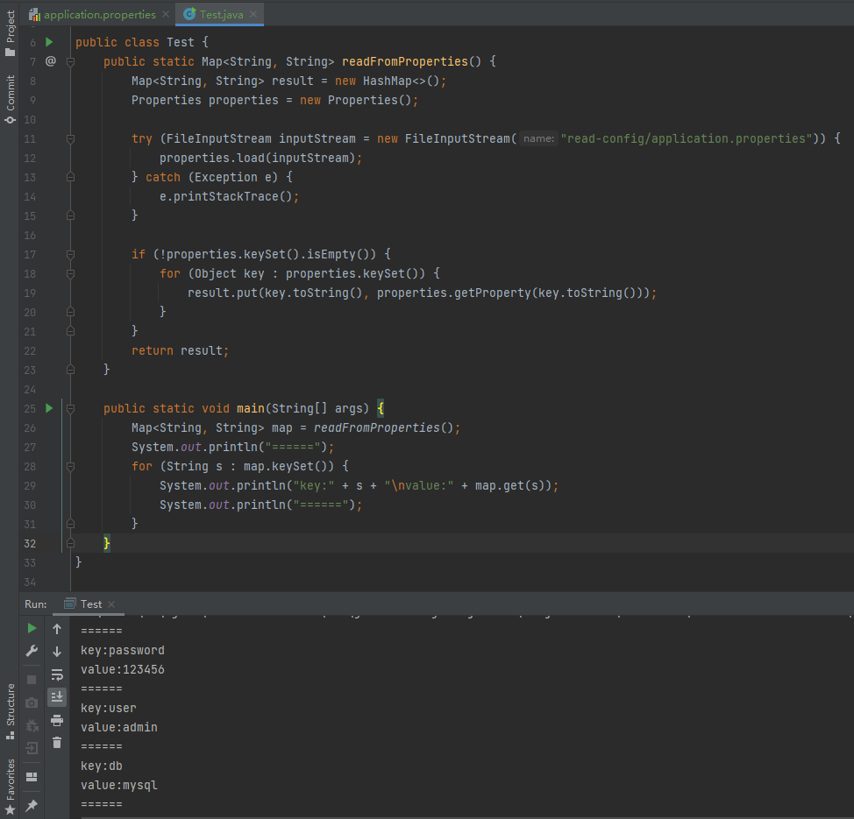Click the down arrow in Run toolbar
The height and width of the screenshot is (819, 854).
coord(57,652)
